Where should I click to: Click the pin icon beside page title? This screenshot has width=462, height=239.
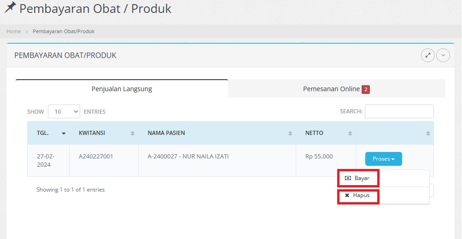point(9,8)
